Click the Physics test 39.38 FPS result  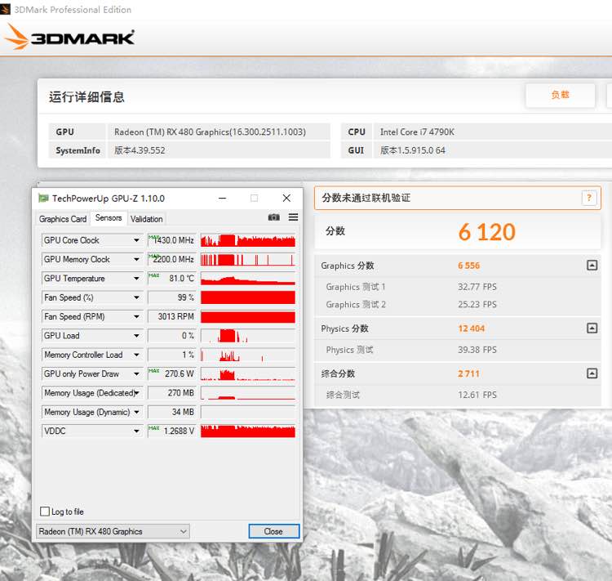(477, 350)
